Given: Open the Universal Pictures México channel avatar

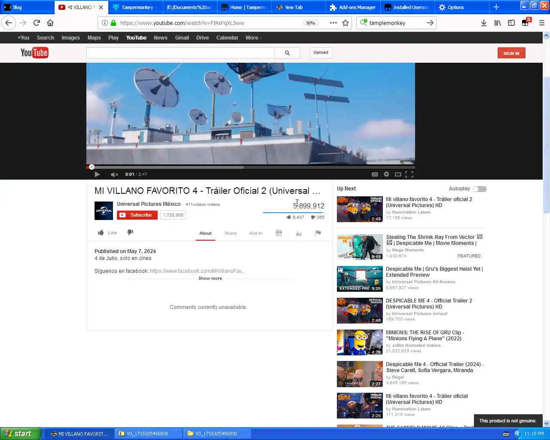Looking at the screenshot, I should [x=104, y=211].
